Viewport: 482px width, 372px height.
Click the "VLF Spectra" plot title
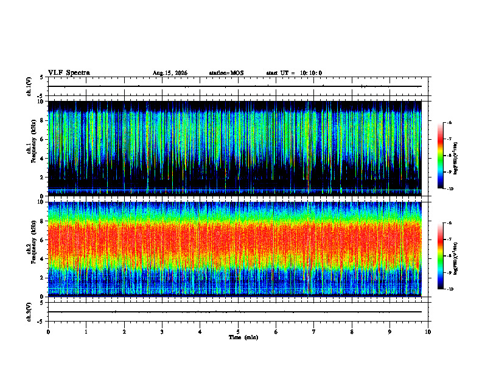click(69, 73)
